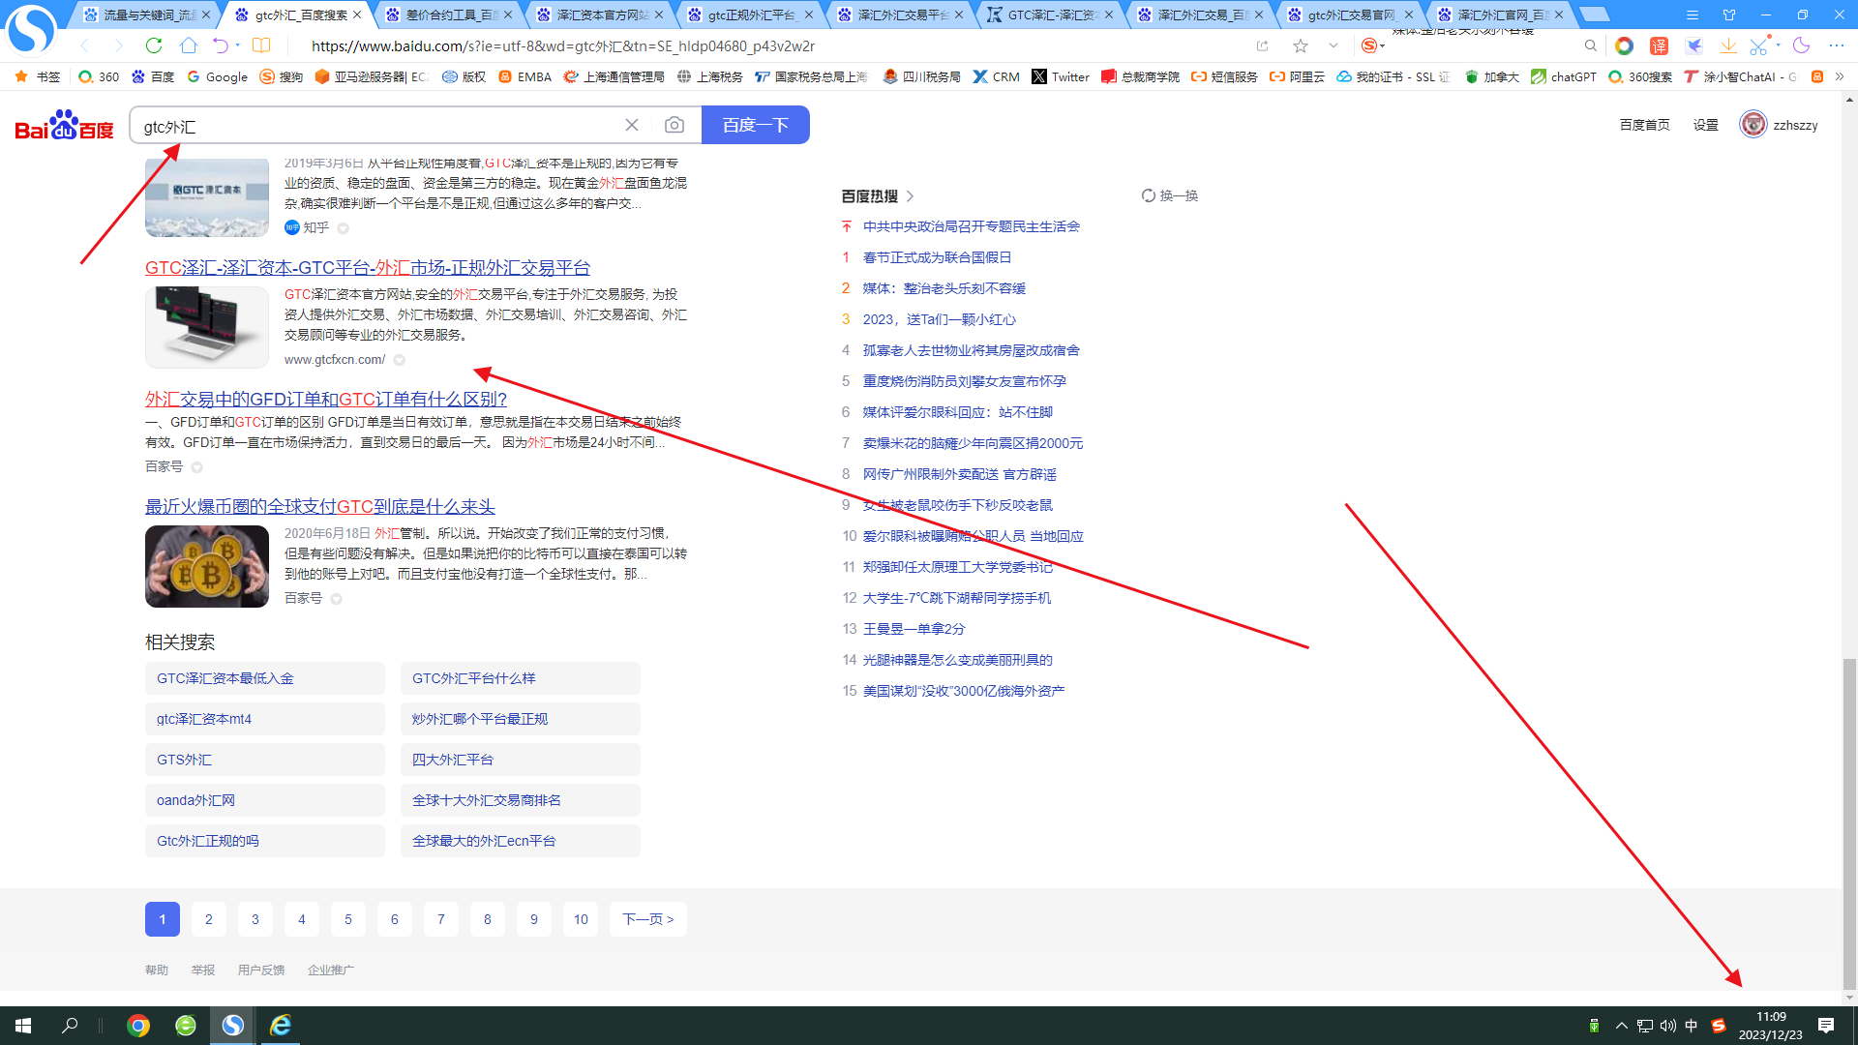Click the camera icon for image search
1858x1045 pixels.
pyautogui.click(x=674, y=125)
